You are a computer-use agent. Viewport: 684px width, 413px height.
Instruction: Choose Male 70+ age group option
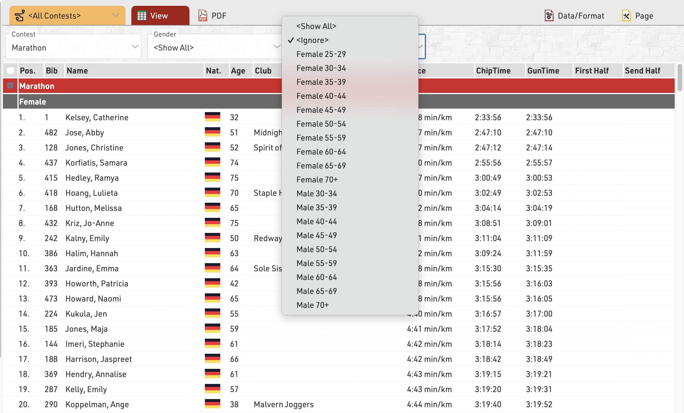[x=312, y=305]
